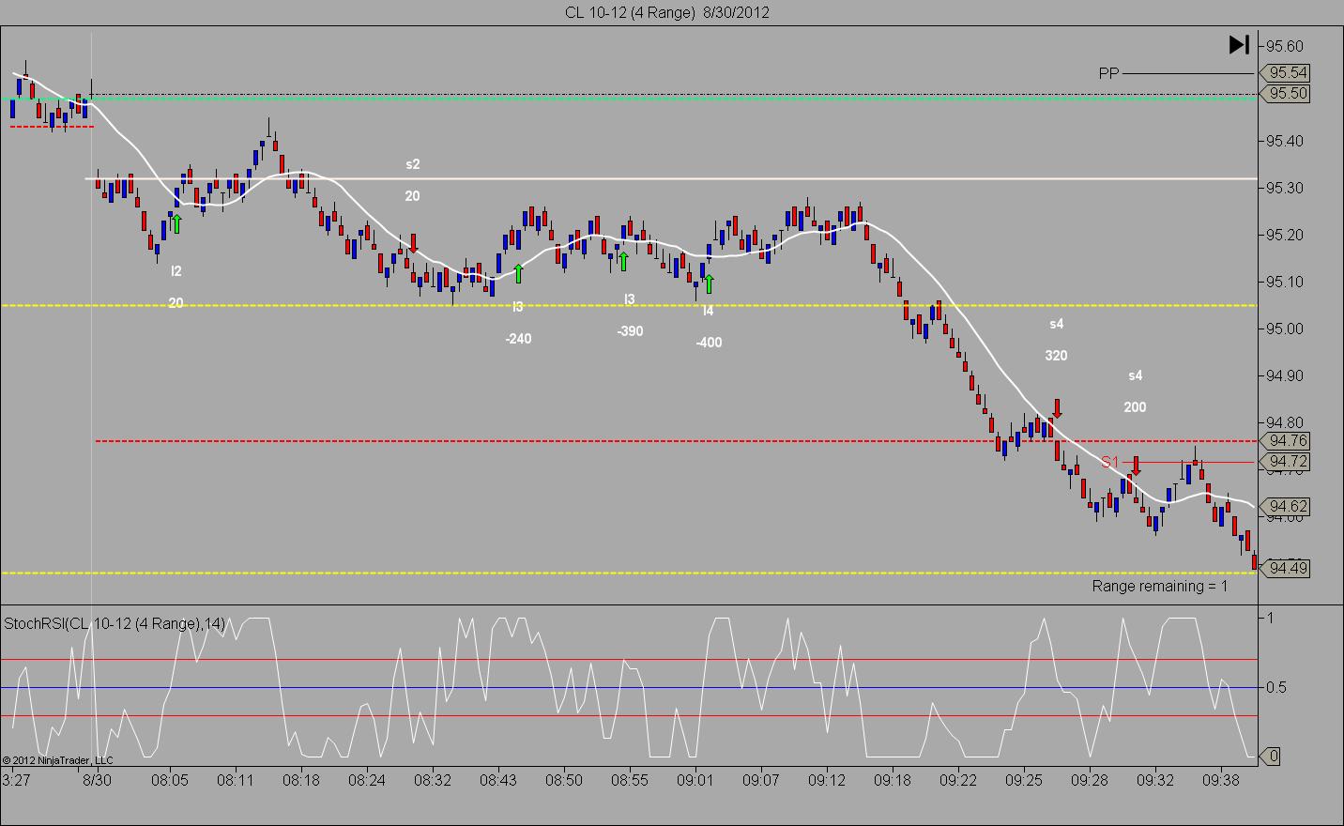Image resolution: width=1344 pixels, height=826 pixels.
Task: Click the 09:25 time axis label
Action: 1024,780
